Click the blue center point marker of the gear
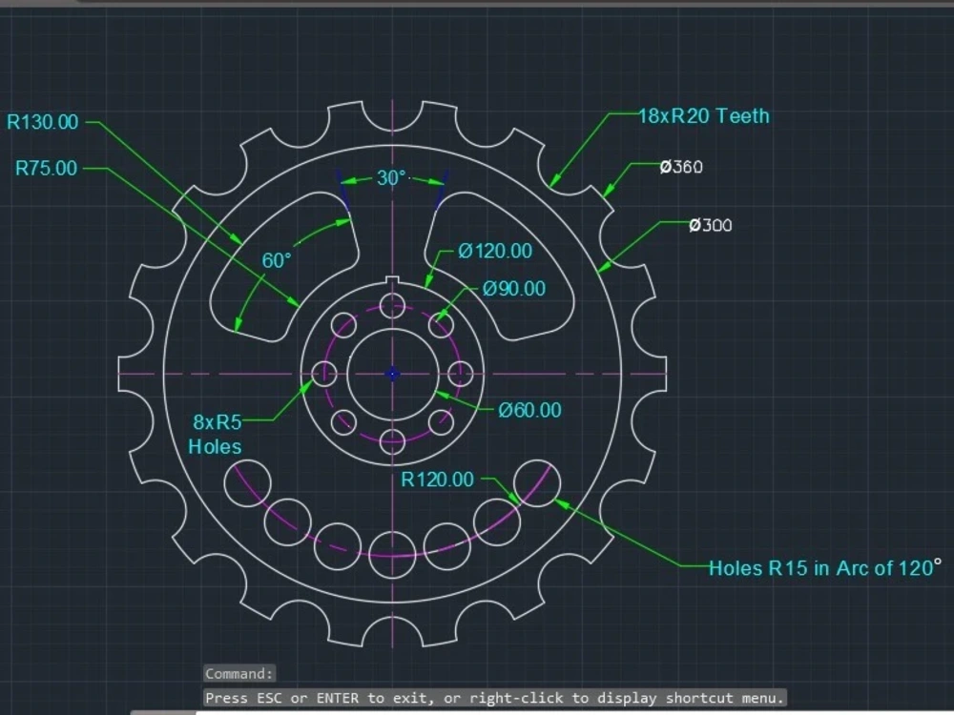This screenshot has height=715, width=954. click(392, 374)
